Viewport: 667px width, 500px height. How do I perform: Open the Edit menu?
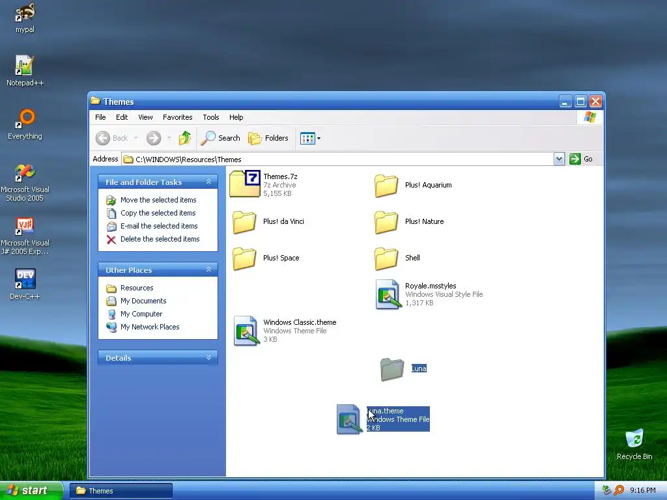[122, 117]
